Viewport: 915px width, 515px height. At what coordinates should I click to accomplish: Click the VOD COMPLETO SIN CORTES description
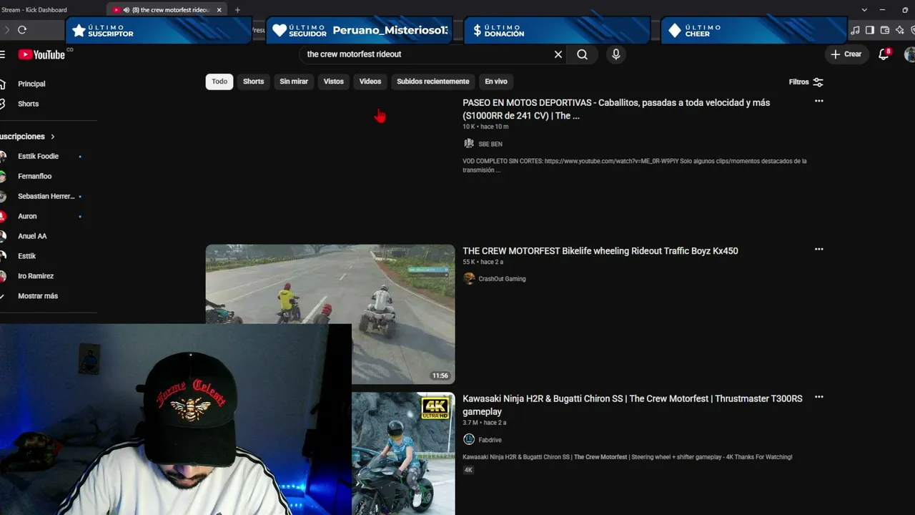[x=635, y=165]
